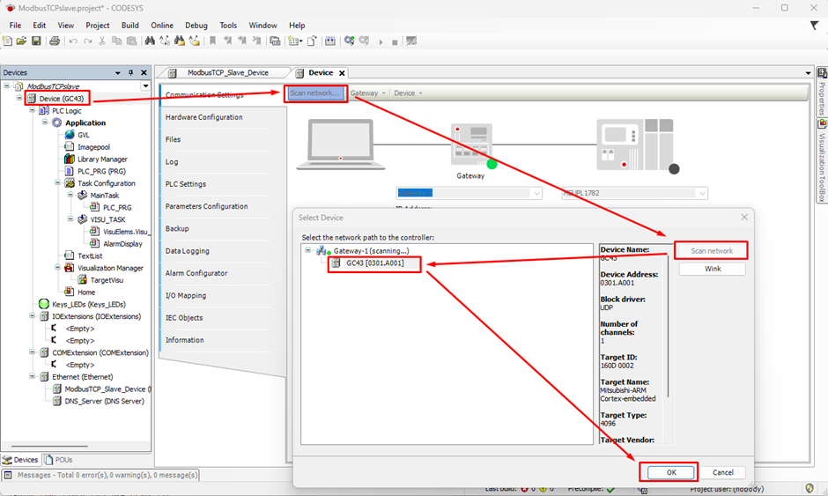Click the Wink button
The width and height of the screenshot is (828, 496).
coord(713,269)
